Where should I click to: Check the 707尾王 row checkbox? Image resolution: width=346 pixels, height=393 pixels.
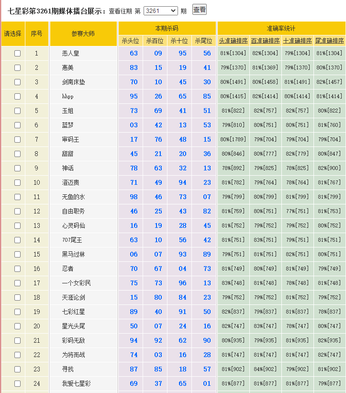[x=18, y=240]
